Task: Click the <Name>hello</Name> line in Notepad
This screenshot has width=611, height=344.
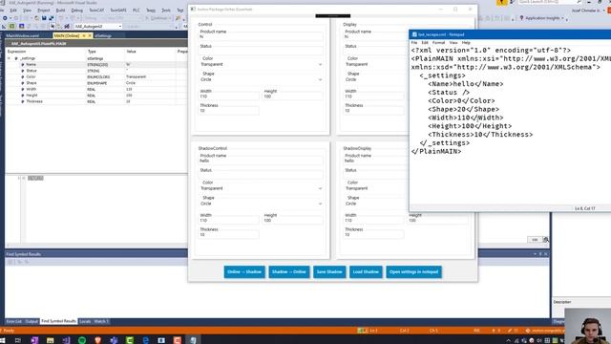Action: point(465,84)
